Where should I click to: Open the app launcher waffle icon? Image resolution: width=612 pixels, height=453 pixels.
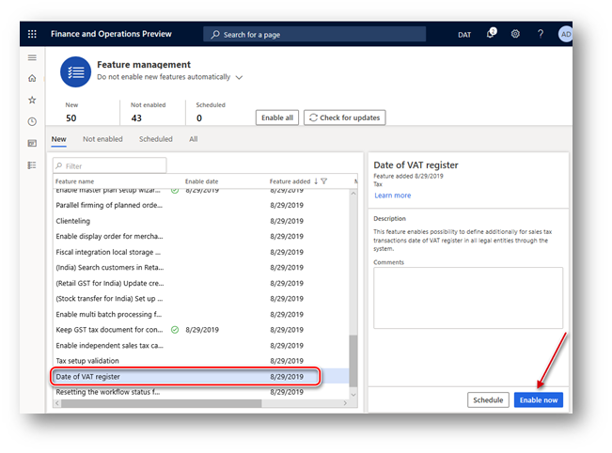point(32,34)
